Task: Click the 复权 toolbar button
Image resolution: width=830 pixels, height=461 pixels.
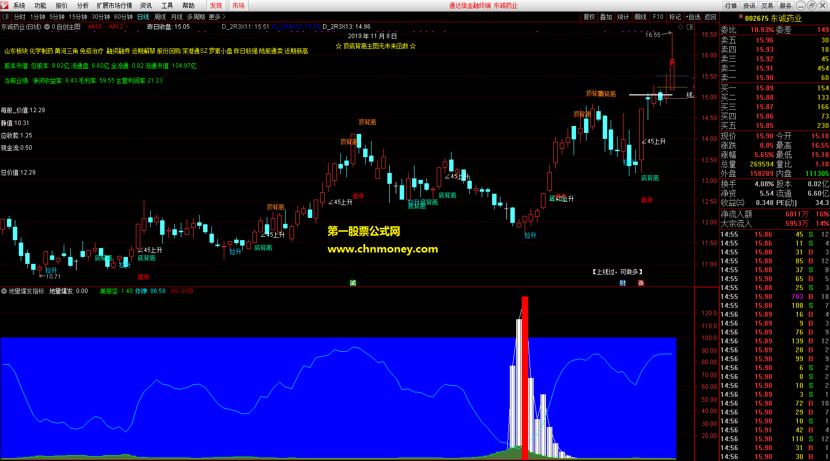Action: 589,17
